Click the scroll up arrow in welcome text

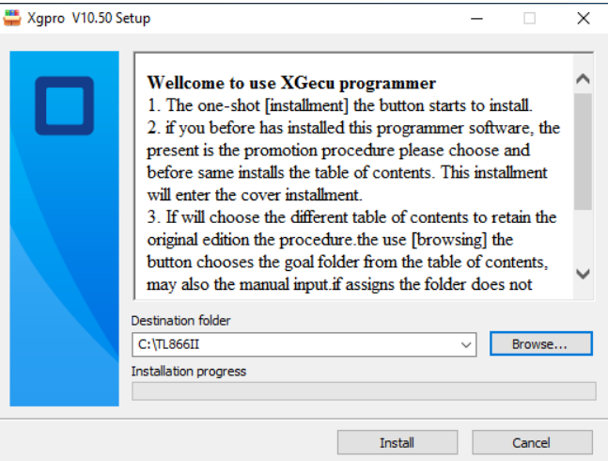pyautogui.click(x=583, y=79)
